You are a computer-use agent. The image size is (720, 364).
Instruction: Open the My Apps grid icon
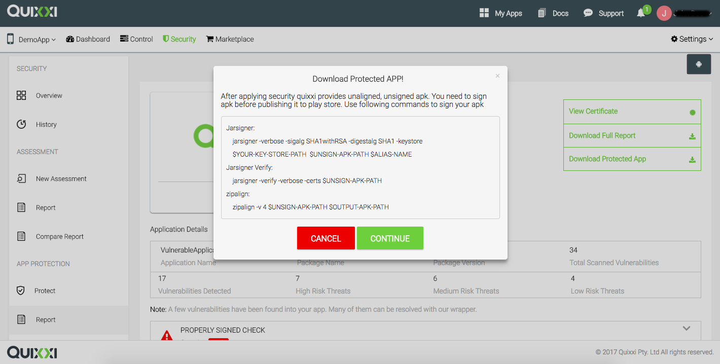tap(484, 13)
